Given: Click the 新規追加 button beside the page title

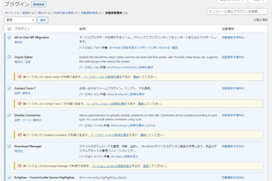Looking at the screenshot, I should click(x=39, y=4).
